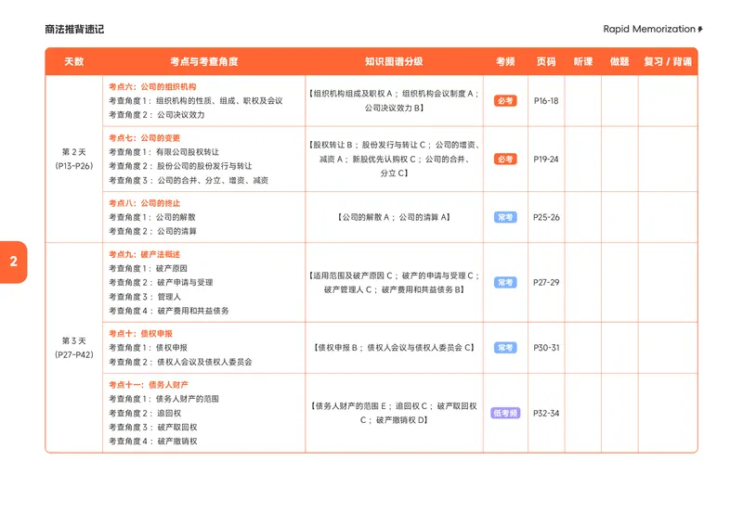
Task: Click the lightning icon beside Rapid Memorization
Action: coord(700,30)
